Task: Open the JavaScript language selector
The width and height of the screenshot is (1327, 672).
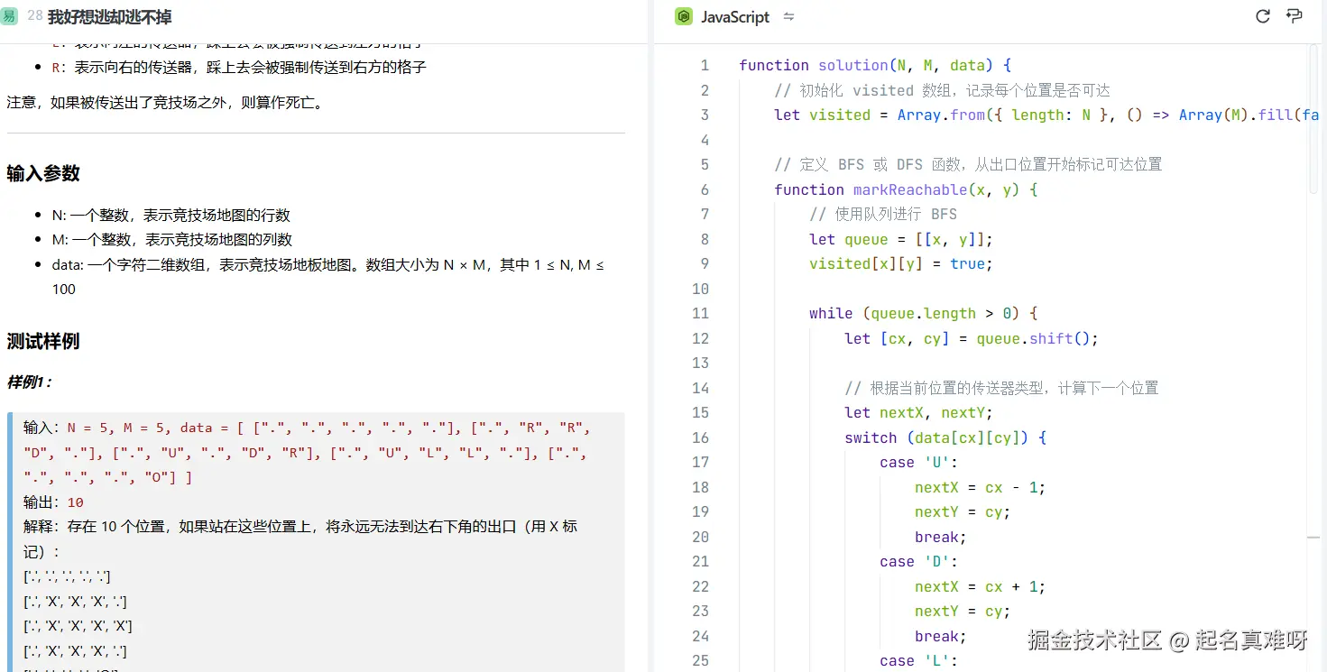Action: click(735, 17)
